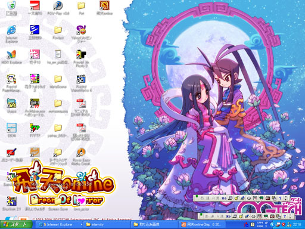The width and height of the screenshot is (305, 229).
Task: Open the MSN Explorer butterfly icon
Action: [x=11, y=54]
